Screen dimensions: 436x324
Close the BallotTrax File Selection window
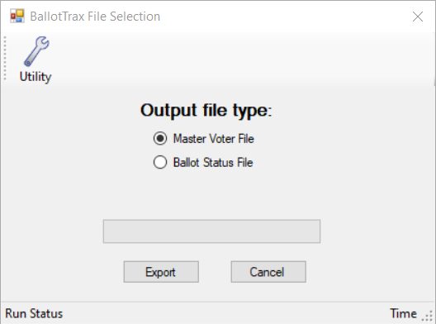click(418, 17)
